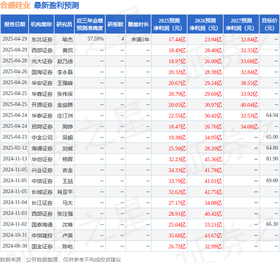
Task: Click 40.42亿 2026 forecast
Action: click(213, 214)
